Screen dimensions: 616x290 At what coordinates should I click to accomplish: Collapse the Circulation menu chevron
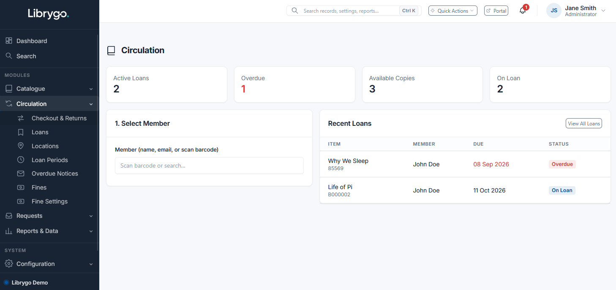(x=91, y=104)
